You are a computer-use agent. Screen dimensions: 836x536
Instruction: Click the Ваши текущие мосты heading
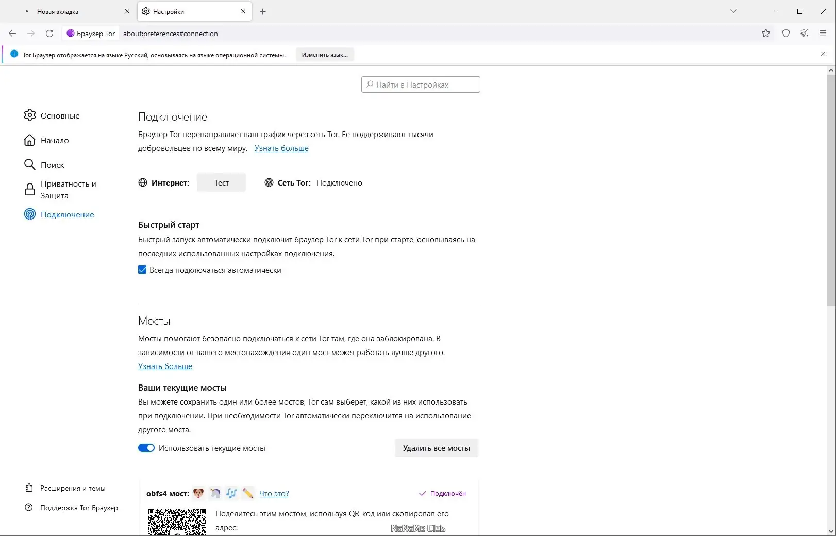[182, 388]
